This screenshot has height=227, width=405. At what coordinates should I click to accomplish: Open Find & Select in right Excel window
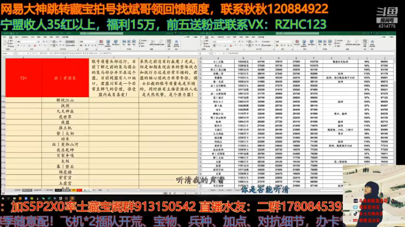(357, 43)
